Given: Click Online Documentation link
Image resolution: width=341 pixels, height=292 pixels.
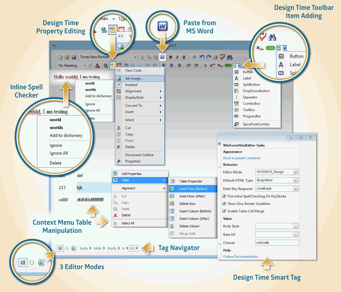Looking at the screenshot, I should click(x=240, y=257).
